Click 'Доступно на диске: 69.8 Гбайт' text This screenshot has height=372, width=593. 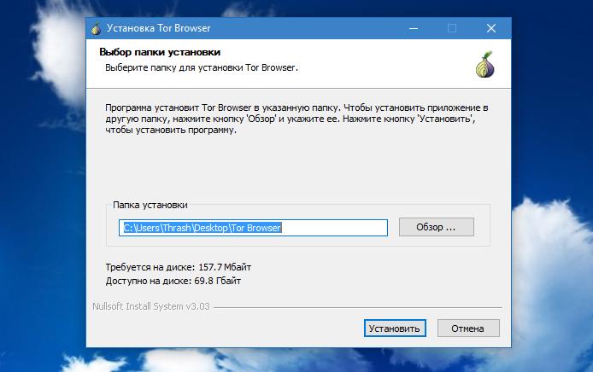(173, 281)
